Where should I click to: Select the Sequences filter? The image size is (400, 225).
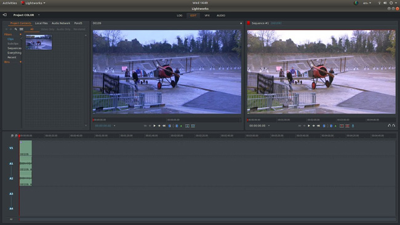pyautogui.click(x=14, y=48)
